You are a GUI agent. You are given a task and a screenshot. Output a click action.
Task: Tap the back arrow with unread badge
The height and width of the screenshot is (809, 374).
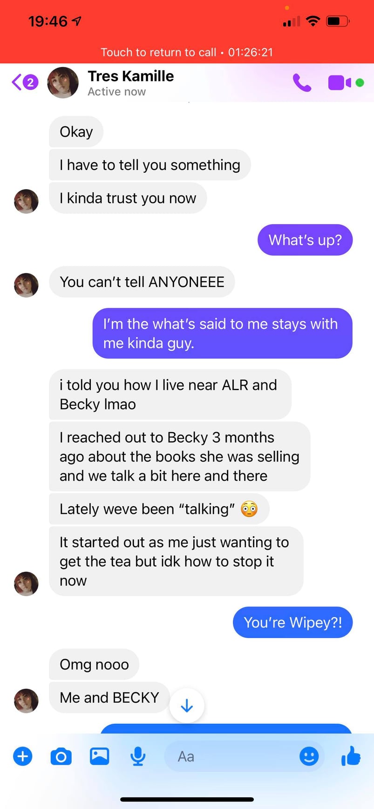25,82
